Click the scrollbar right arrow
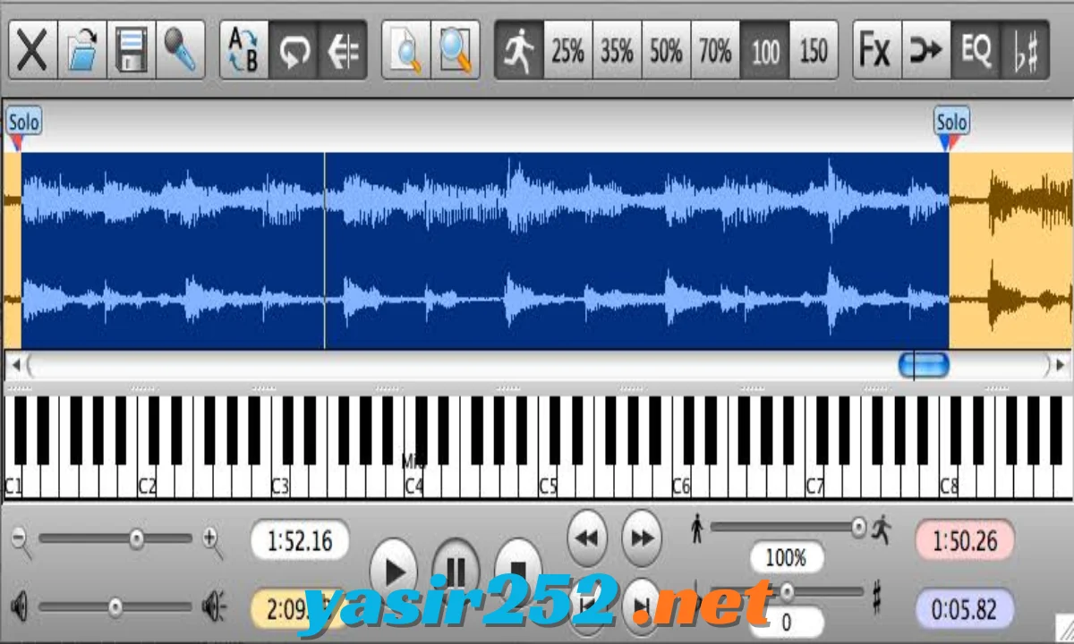This screenshot has width=1074, height=644. [1060, 365]
